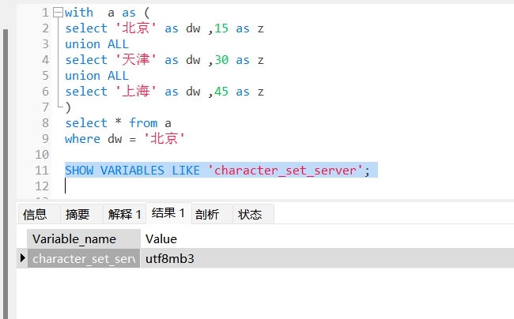
Task: Click the '上海' string on line 6
Action: point(136,92)
